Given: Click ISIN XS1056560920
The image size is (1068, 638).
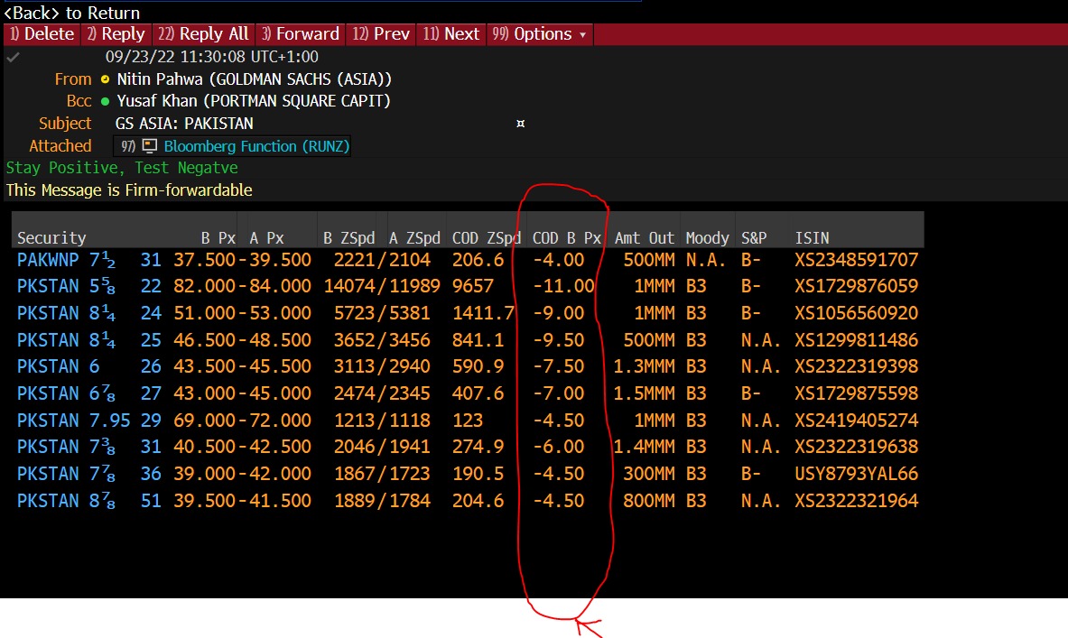Looking at the screenshot, I should [856, 313].
